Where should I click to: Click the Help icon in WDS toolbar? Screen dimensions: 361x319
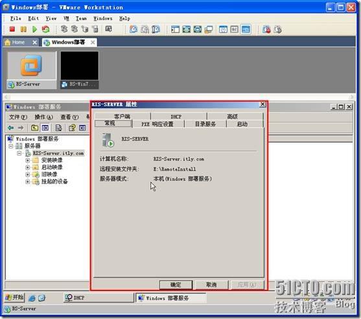pos(72,127)
